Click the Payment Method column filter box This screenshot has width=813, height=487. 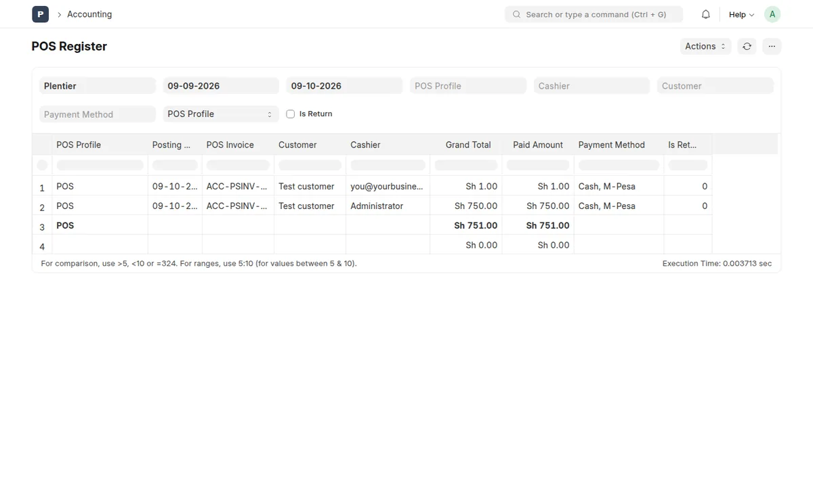click(x=619, y=165)
